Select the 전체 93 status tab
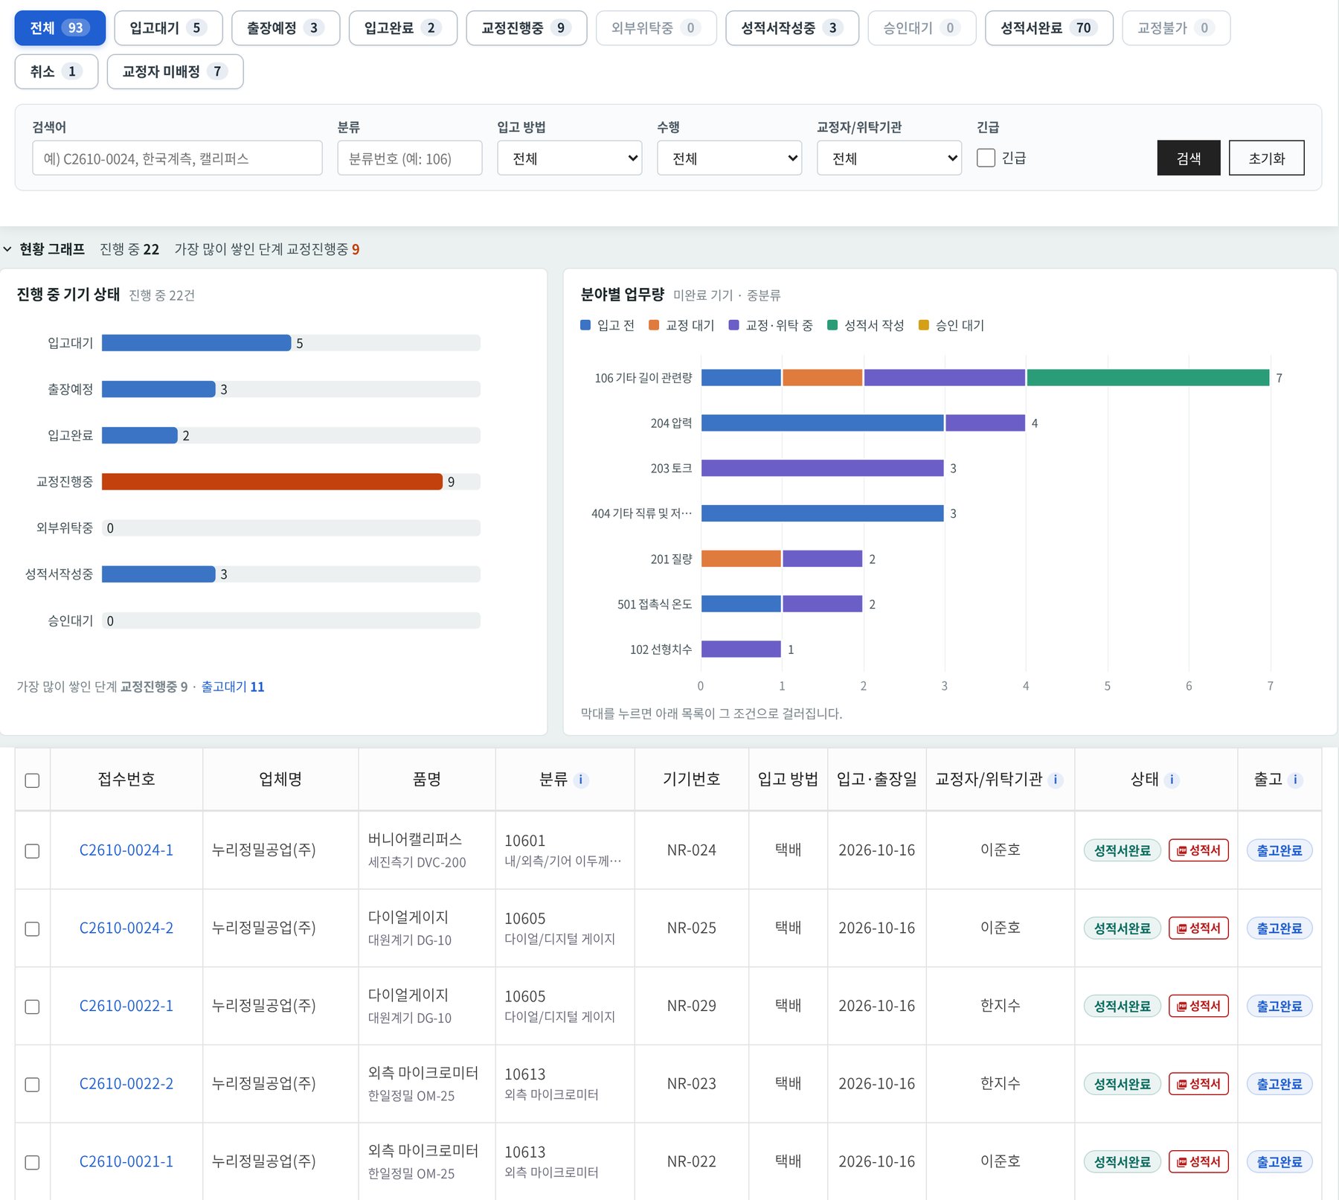The width and height of the screenshot is (1339, 1200). (x=60, y=28)
